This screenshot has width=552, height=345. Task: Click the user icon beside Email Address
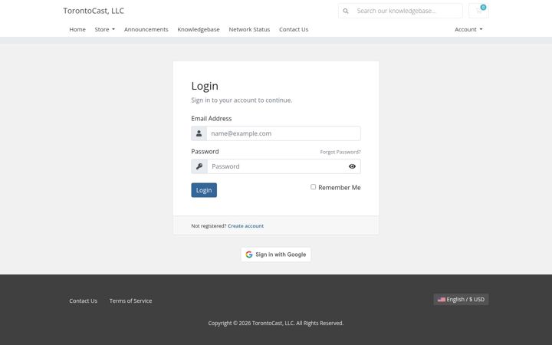(x=199, y=133)
